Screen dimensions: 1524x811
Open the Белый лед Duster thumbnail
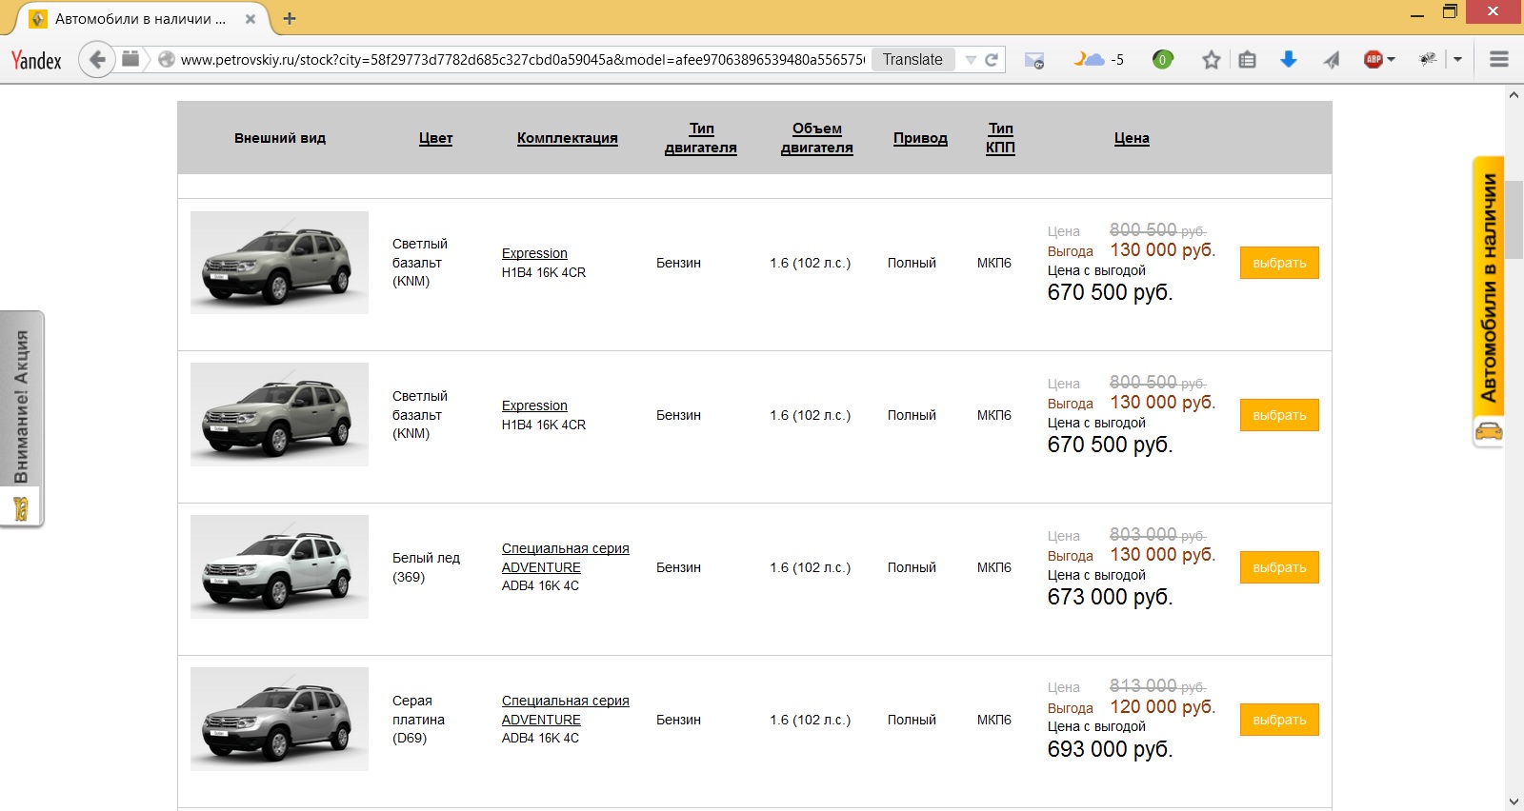click(279, 567)
